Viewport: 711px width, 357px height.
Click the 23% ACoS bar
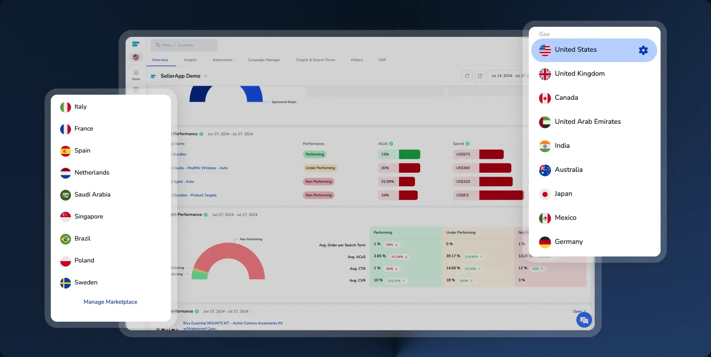399,154
